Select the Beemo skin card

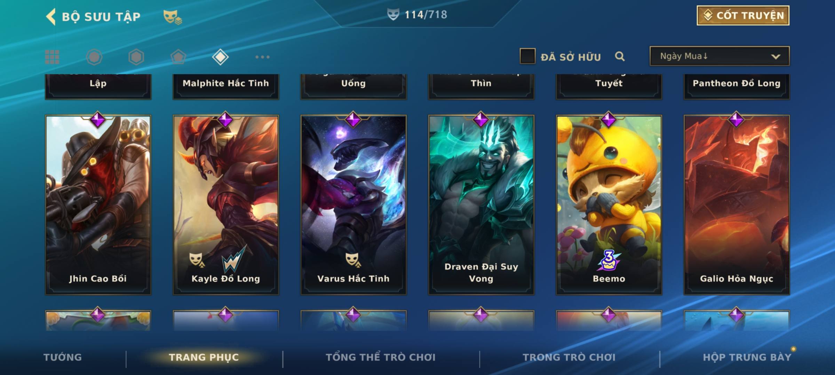609,205
